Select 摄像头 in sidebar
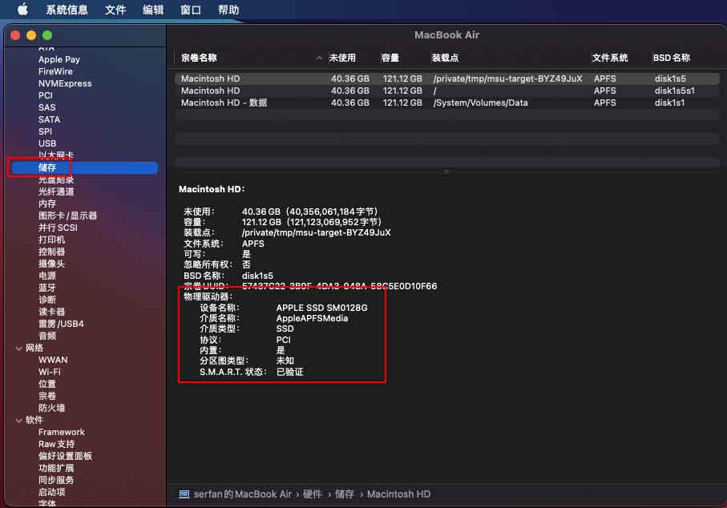This screenshot has width=727, height=508. [x=51, y=264]
